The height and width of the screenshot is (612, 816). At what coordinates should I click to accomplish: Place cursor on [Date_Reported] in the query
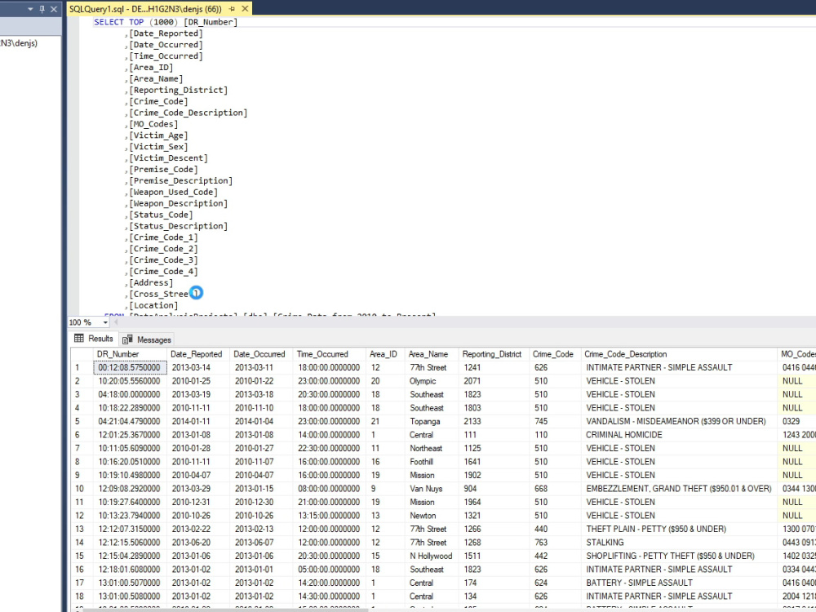tap(166, 33)
